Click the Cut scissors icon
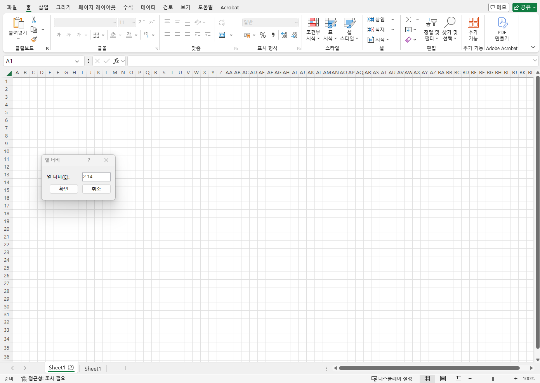Screen dimensions: 540x383 pos(34,19)
